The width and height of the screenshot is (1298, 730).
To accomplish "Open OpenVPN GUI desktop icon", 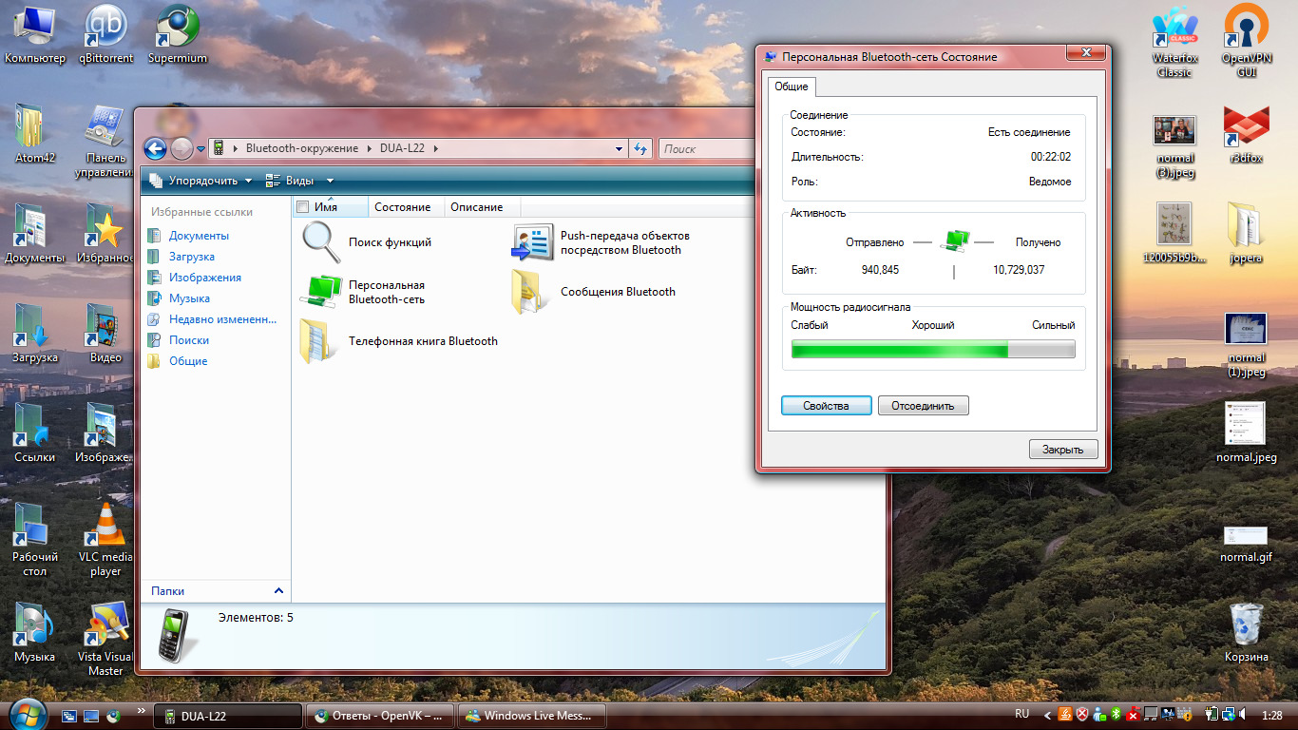I will [x=1246, y=29].
